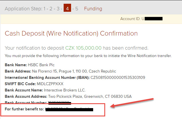182x119 pixels.
Task: Go to application step 5
Action: [x=77, y=9]
